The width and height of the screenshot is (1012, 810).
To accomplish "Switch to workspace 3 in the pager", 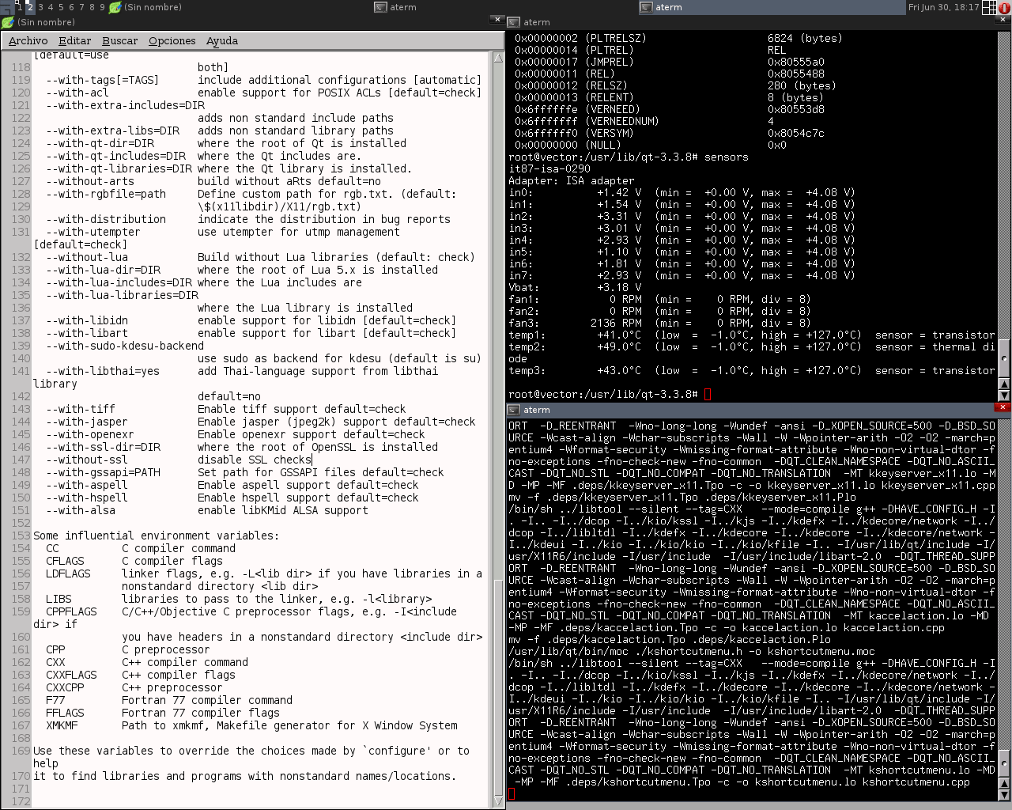I will 41,7.
